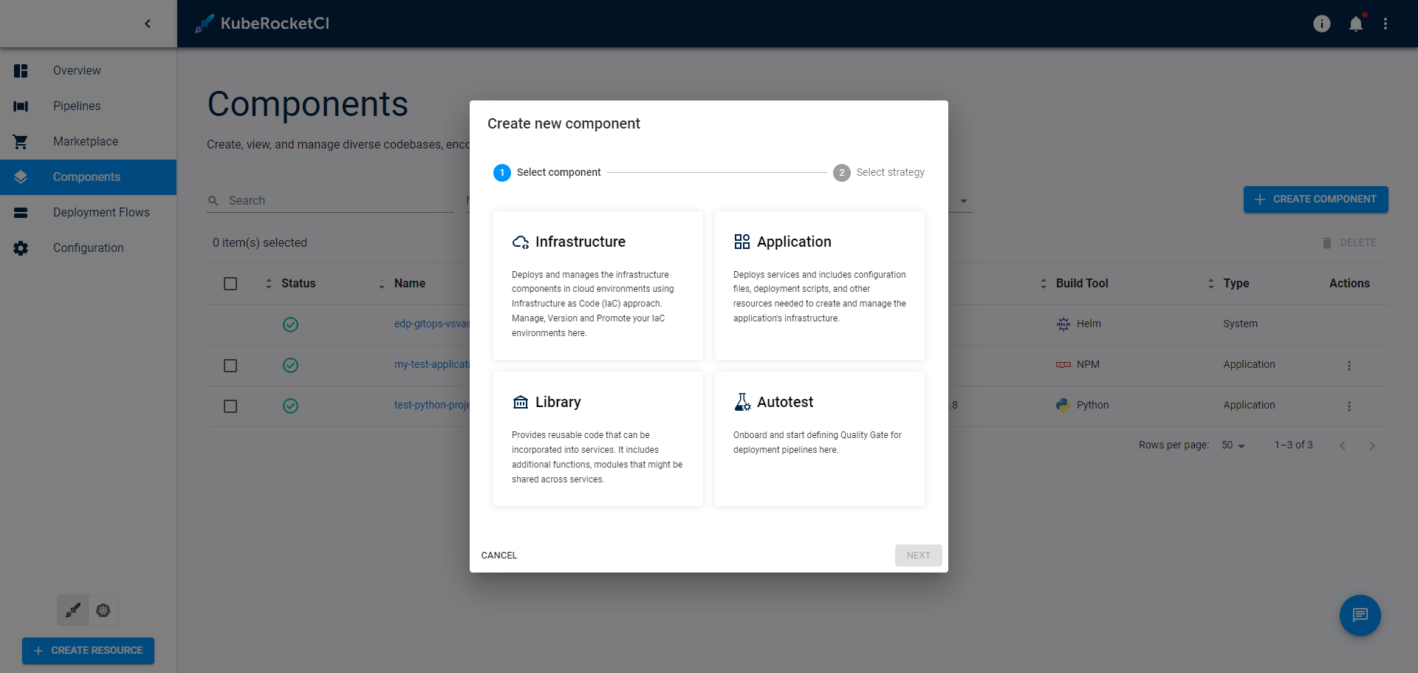
Task: Click the CREATE RESOURCE button
Action: click(89, 651)
